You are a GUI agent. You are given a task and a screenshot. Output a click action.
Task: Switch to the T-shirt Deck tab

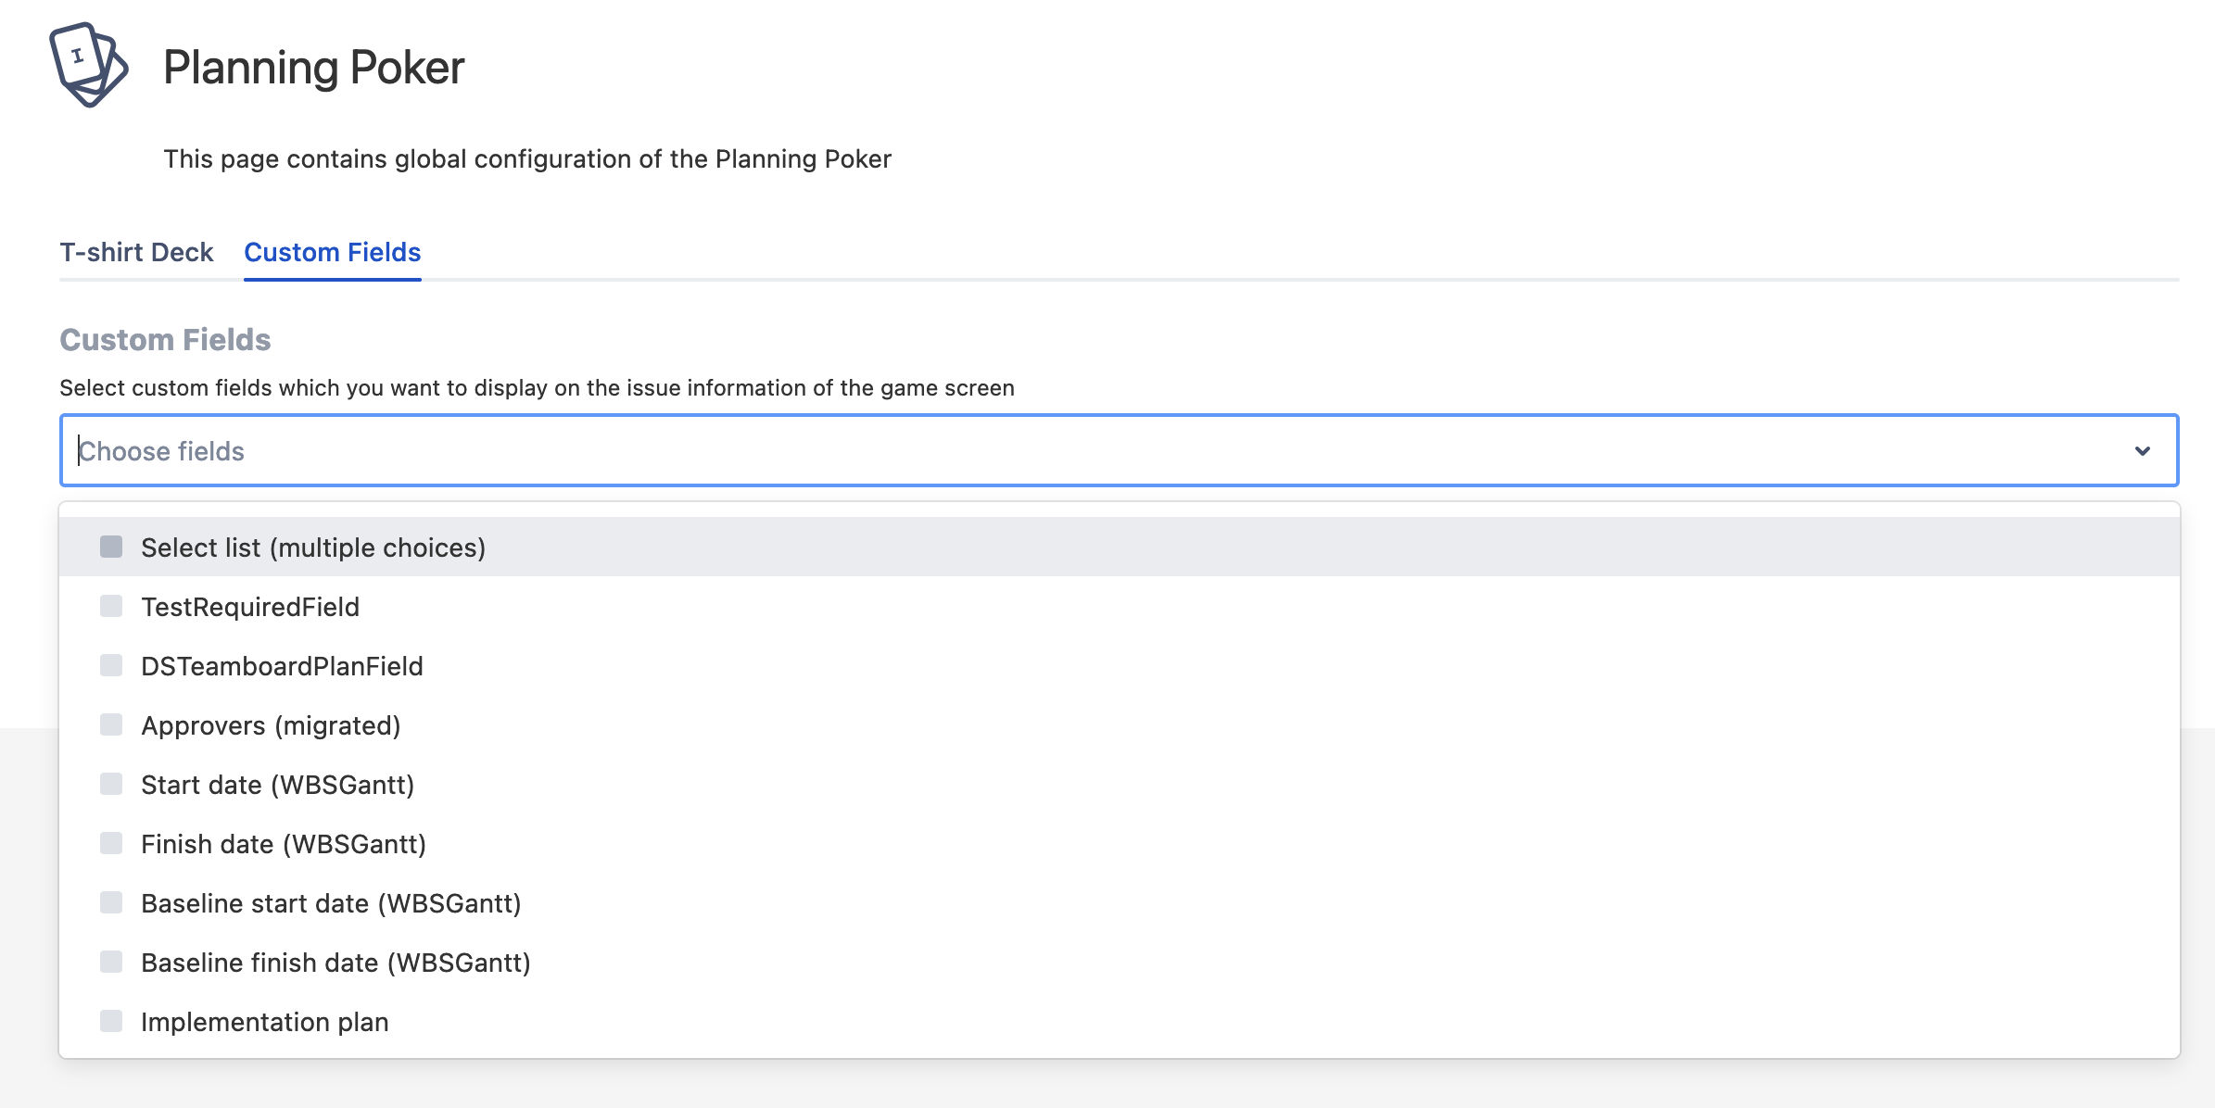point(136,252)
